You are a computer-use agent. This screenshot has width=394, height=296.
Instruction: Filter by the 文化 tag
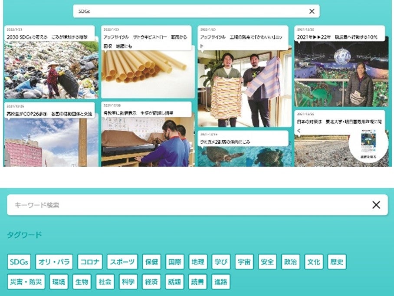click(x=314, y=262)
